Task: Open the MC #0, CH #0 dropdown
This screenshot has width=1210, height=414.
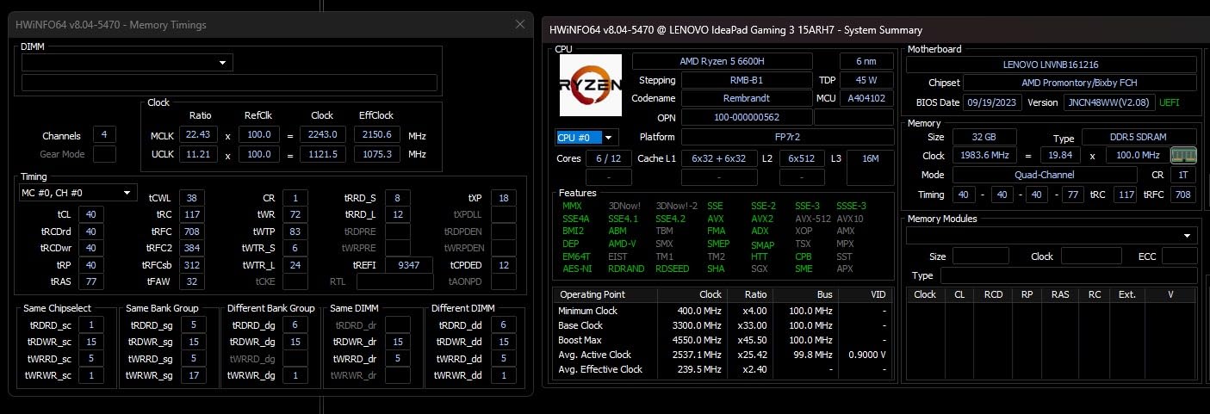Action: 78,193
